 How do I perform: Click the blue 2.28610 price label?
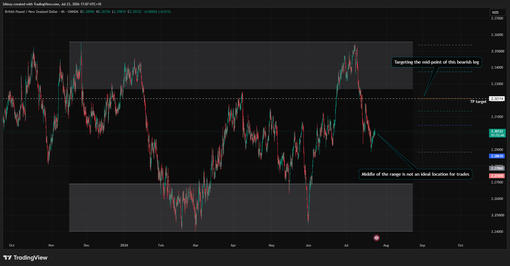pos(497,156)
